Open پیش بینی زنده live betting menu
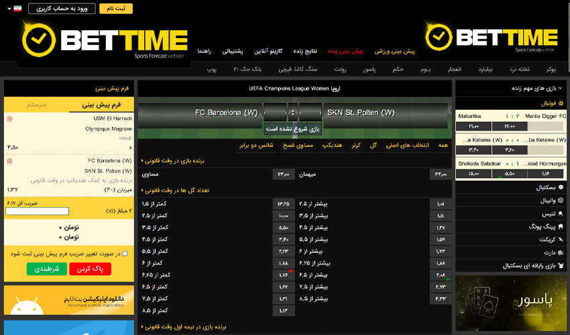 pyautogui.click(x=346, y=51)
